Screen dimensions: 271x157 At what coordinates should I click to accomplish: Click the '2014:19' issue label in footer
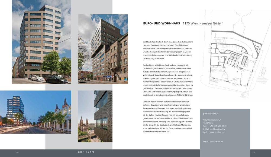(x=86, y=152)
